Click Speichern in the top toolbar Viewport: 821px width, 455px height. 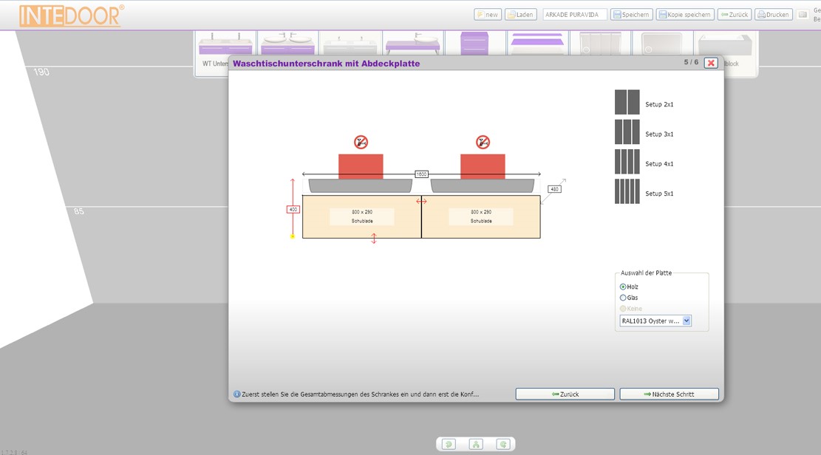tap(631, 15)
